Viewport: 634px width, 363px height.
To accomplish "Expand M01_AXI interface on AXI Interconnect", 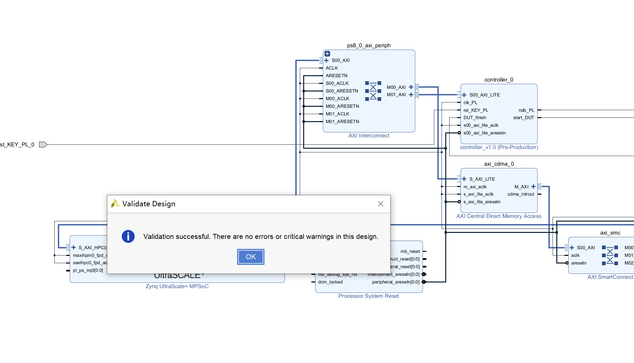I will pyautogui.click(x=411, y=95).
